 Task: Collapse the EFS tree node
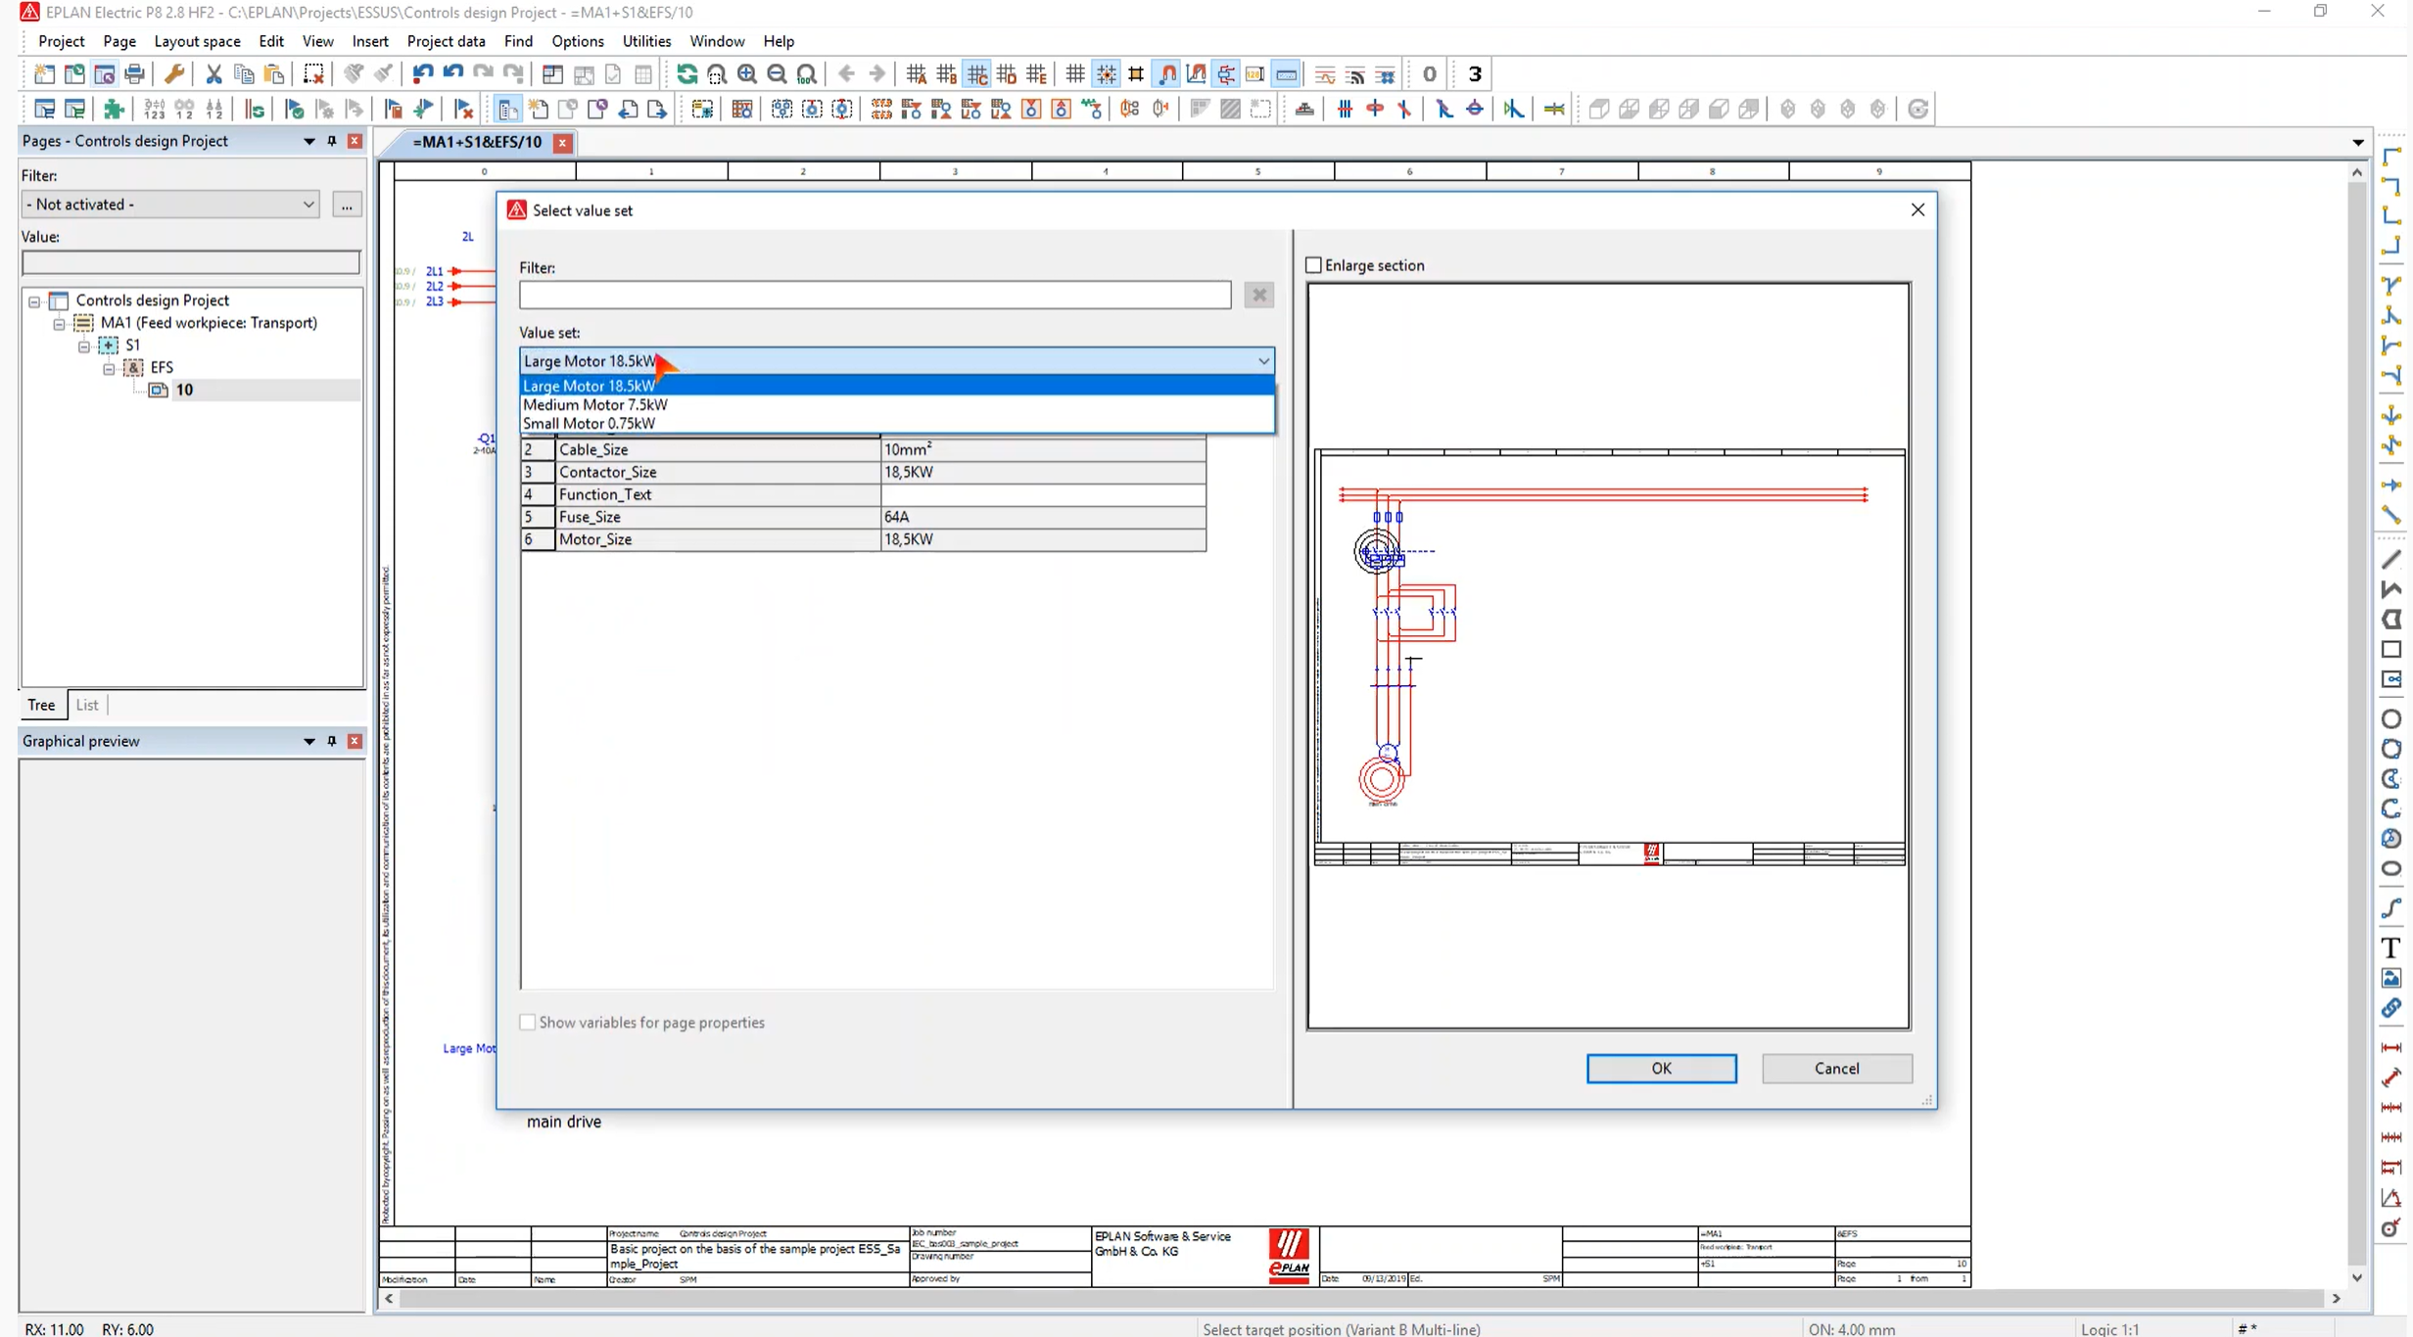(108, 369)
